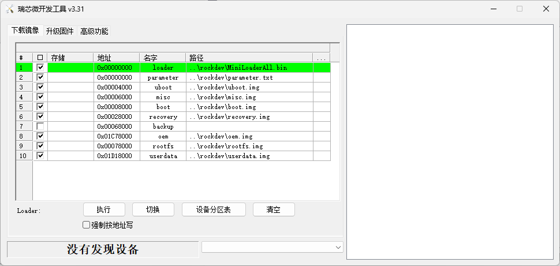Click address 0x00008000 cell
Viewport: 560px width, 266px height.
[117, 107]
